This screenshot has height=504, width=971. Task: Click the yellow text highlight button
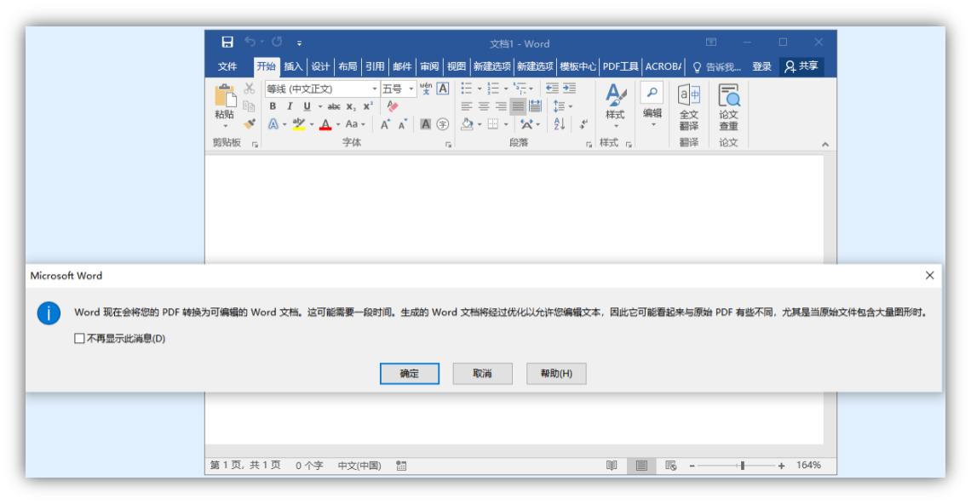(x=299, y=124)
